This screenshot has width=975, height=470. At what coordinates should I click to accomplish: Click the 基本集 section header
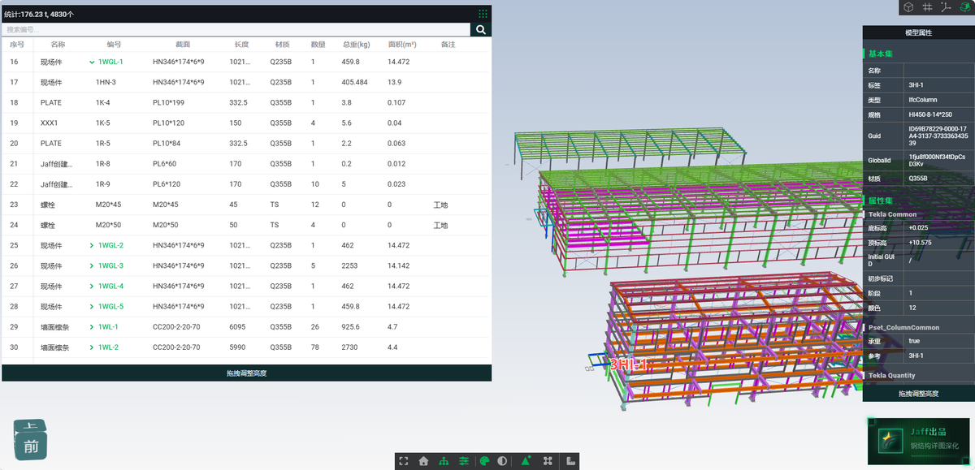pos(880,54)
